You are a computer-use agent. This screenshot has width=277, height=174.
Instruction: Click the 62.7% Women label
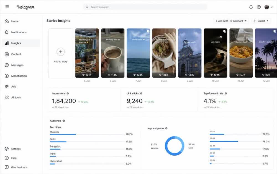154,146
